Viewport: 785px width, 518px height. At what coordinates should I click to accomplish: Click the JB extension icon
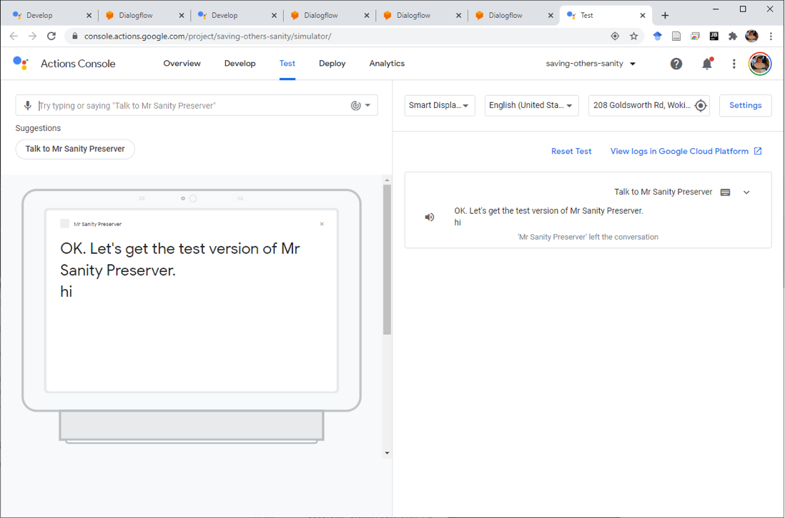(714, 36)
